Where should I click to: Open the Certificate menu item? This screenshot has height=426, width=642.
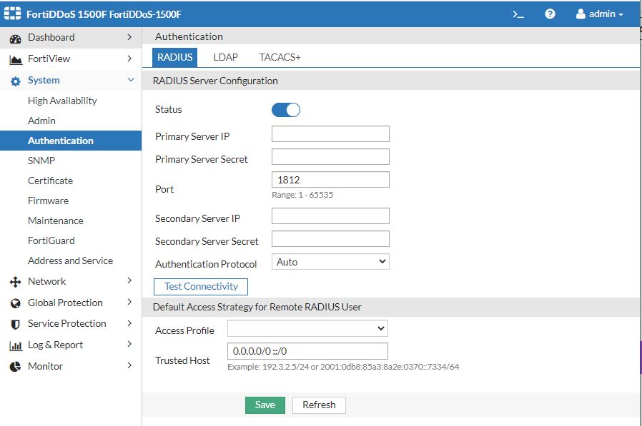(x=50, y=181)
